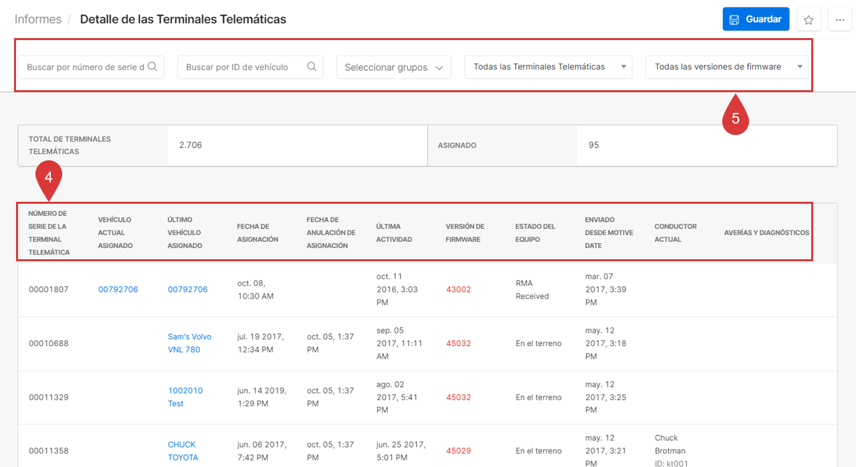Viewport: 856px width, 467px height.
Task: Click oct. 08, 10:30 AM assignment date
Action: [255, 289]
